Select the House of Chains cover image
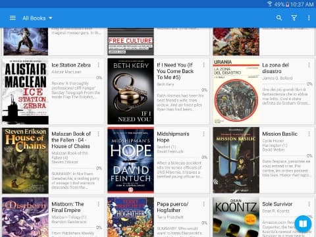This screenshot has height=237, width=316. pyautogui.click(x=25, y=161)
